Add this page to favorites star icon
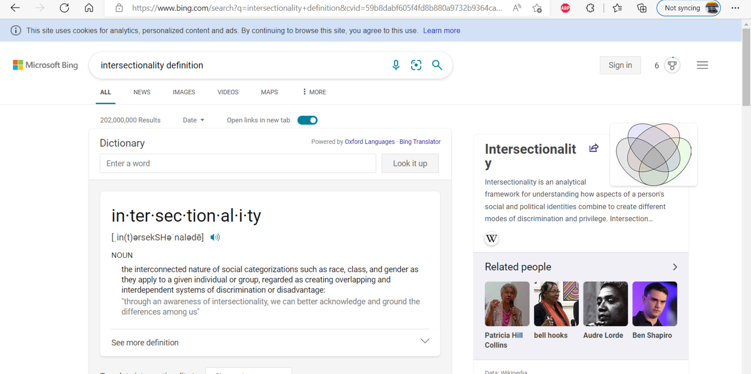Image resolution: width=751 pixels, height=374 pixels. click(x=537, y=8)
